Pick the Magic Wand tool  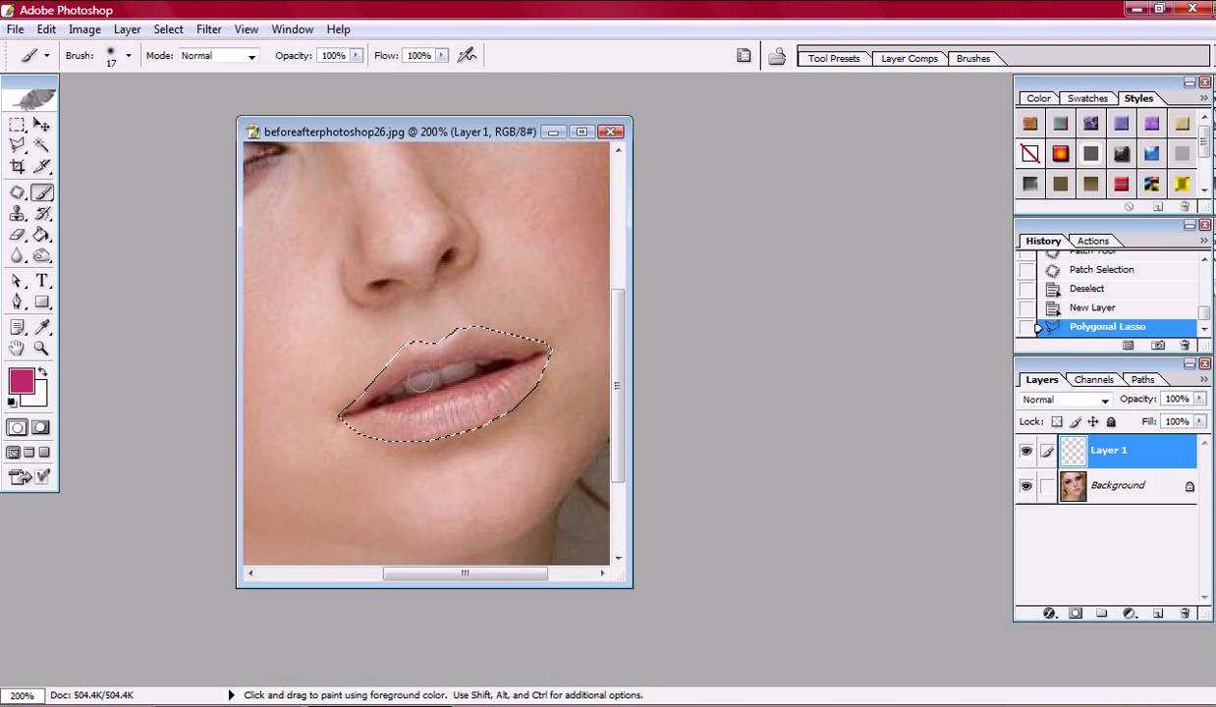41,145
